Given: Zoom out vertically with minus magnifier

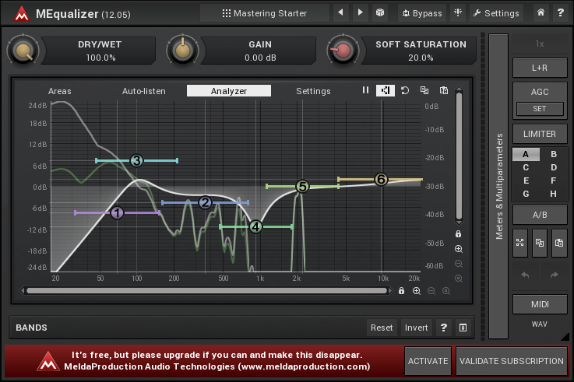Looking at the screenshot, I should [x=458, y=264].
